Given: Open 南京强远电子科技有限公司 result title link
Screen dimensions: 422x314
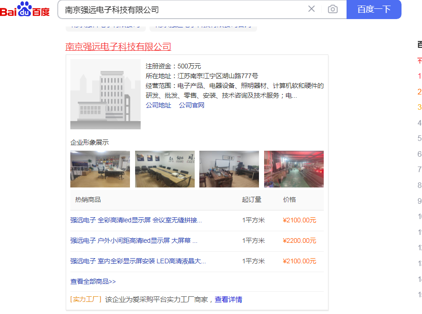Looking at the screenshot, I should (118, 47).
